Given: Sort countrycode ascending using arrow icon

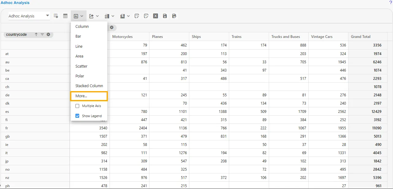Looking at the screenshot, I should (36, 35).
